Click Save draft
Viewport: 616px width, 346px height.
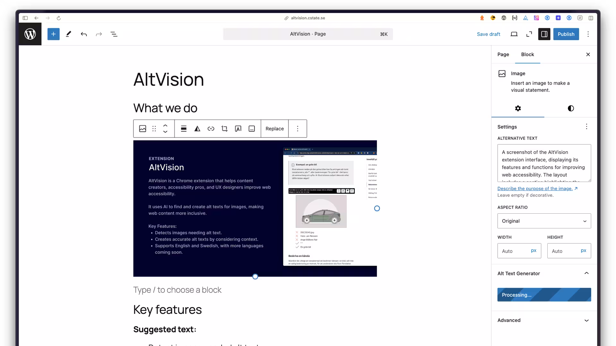coord(488,34)
